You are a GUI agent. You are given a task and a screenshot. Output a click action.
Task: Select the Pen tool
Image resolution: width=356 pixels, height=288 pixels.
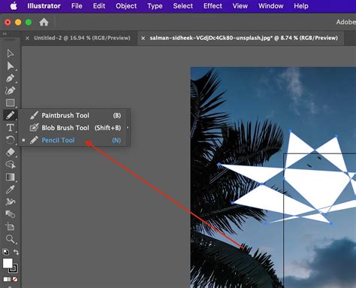11,78
